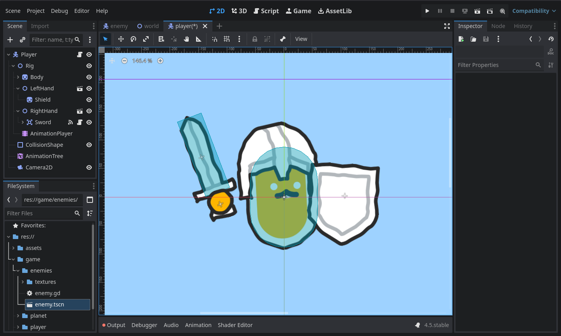Run the project with the Play button
561x336 pixels.
click(427, 11)
